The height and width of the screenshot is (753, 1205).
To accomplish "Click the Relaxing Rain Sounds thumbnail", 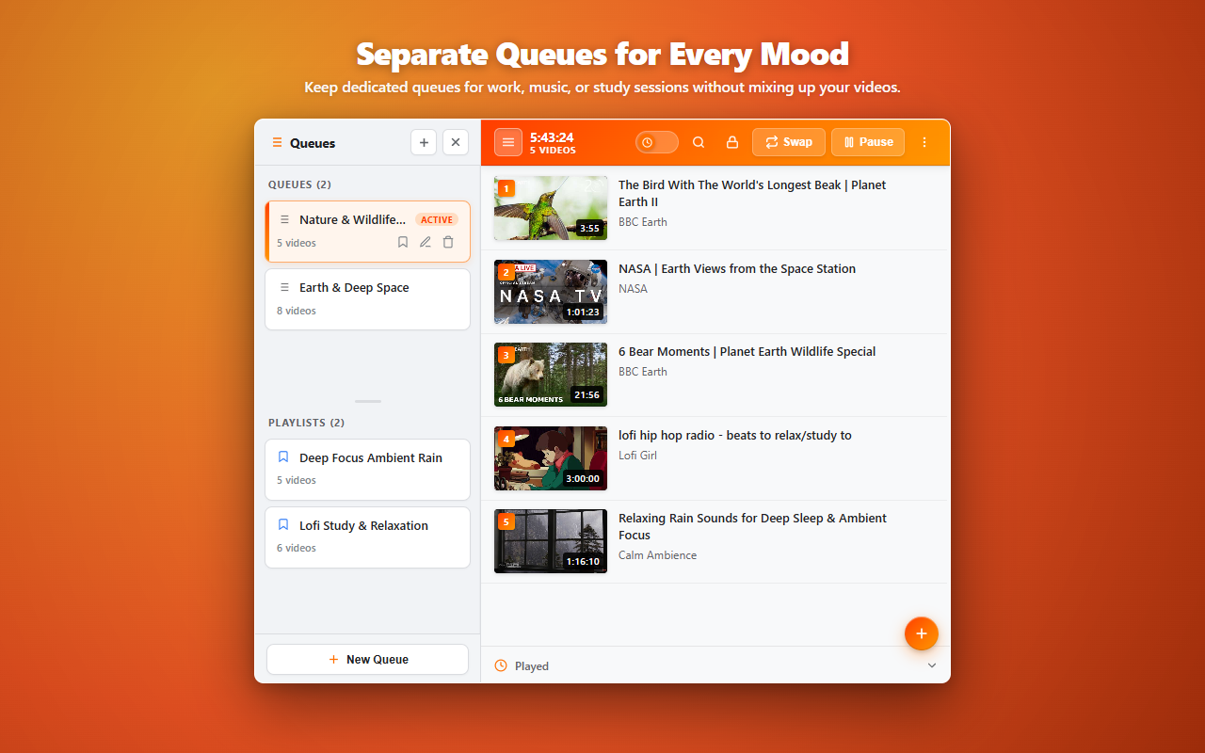I will tap(551, 541).
